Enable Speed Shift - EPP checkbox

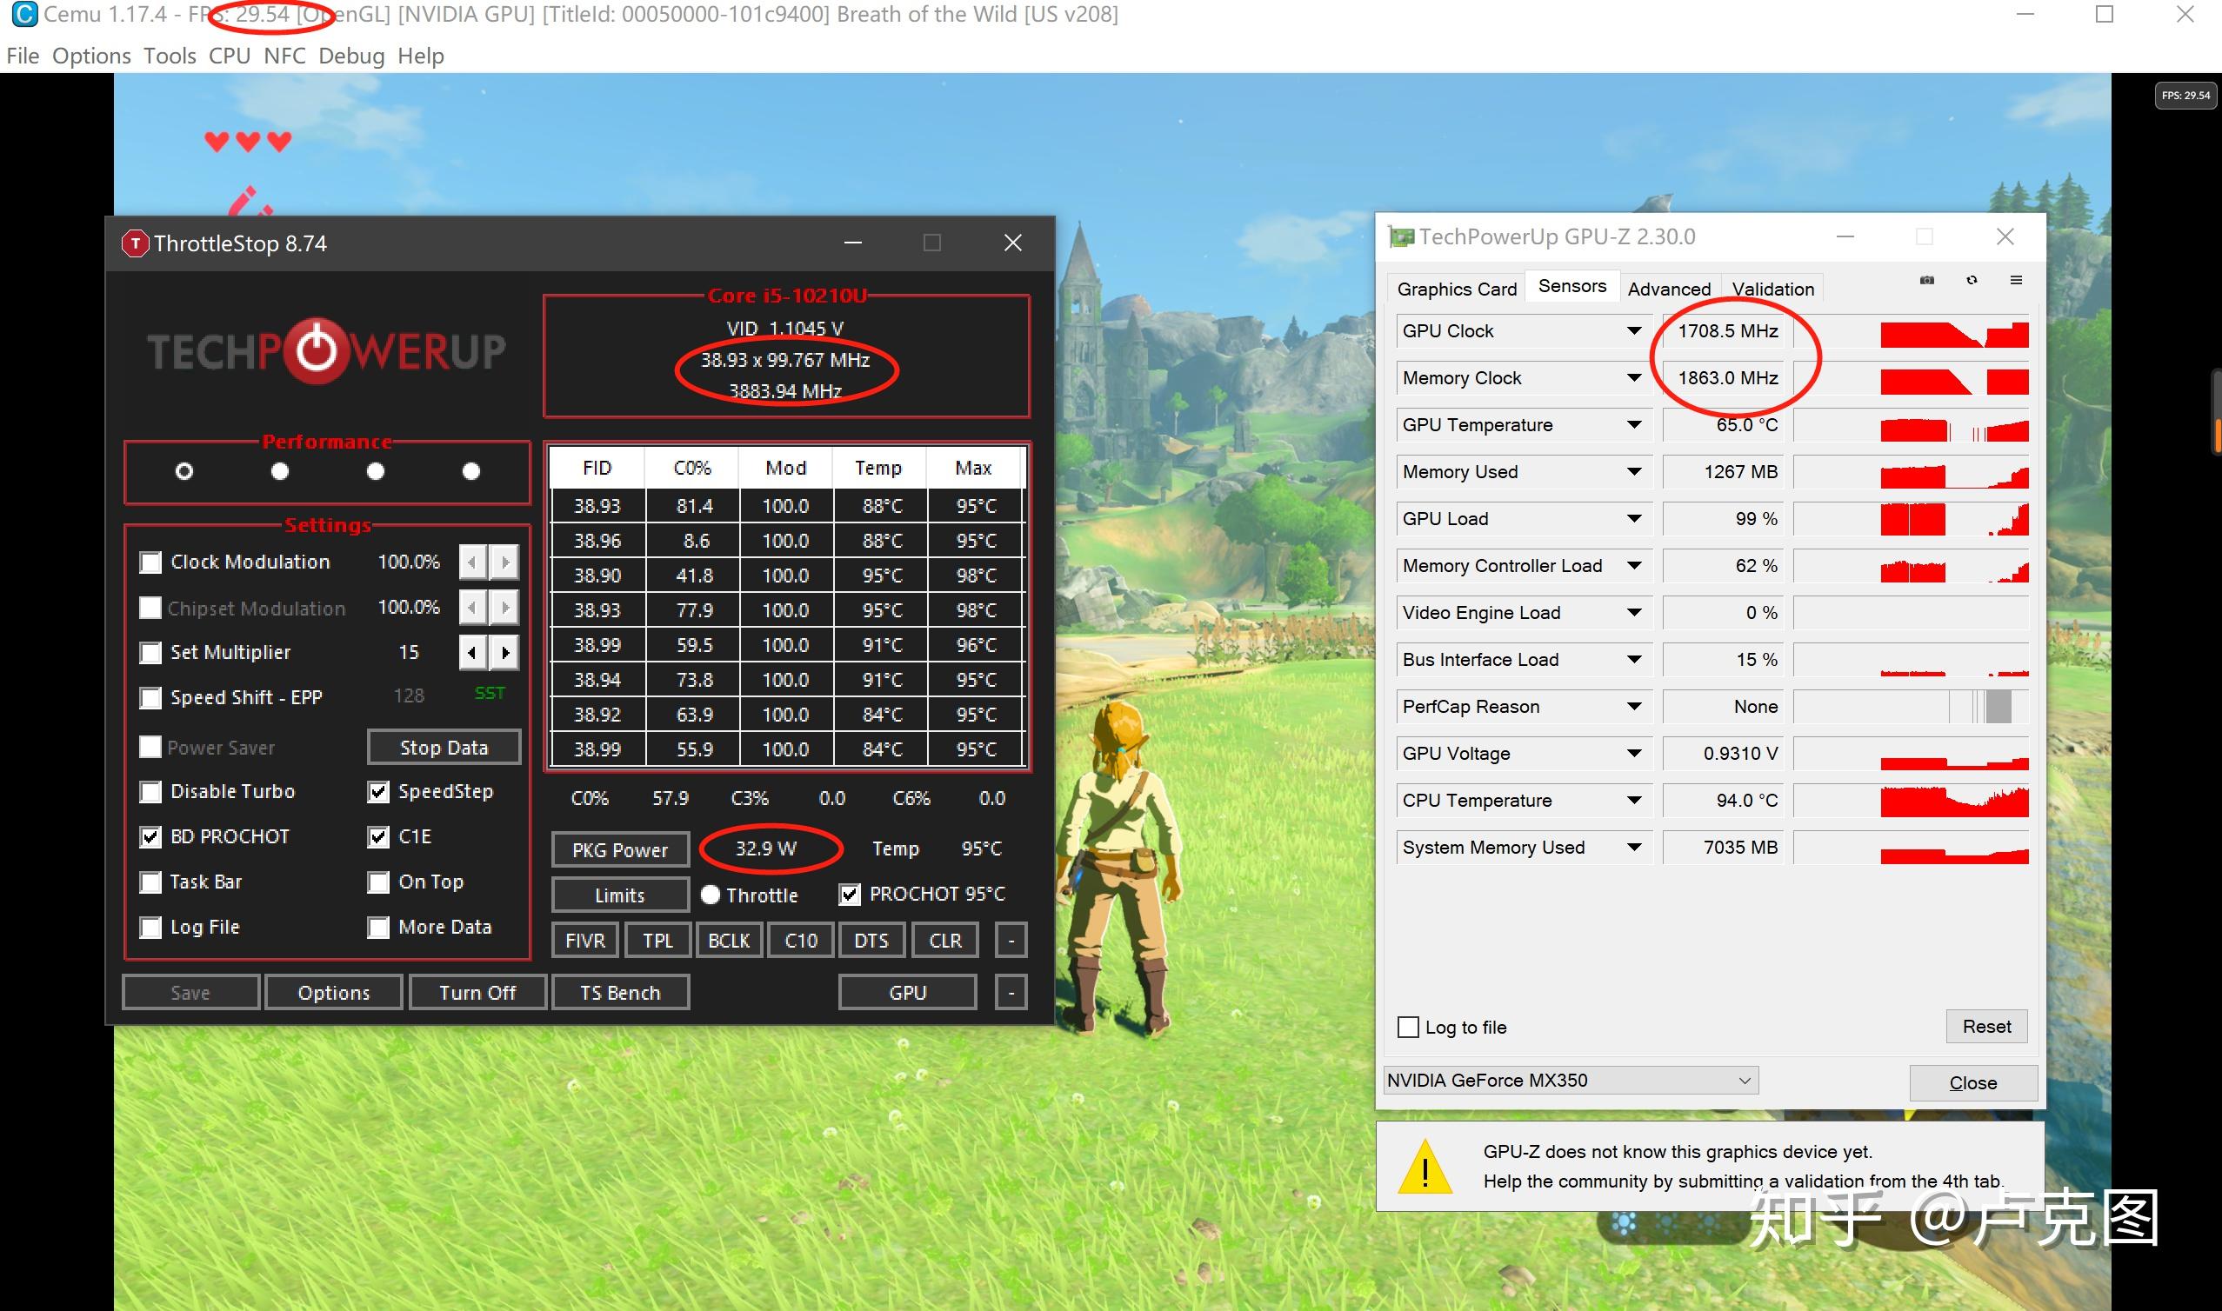click(151, 698)
